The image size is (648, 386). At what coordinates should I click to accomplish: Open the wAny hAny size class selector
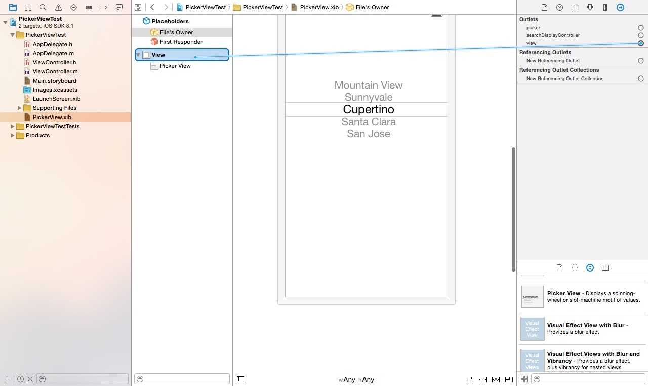[356, 379]
